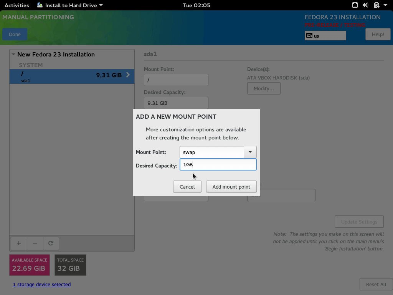
Task: Select the us keyboard layout indicator
Action: click(325, 36)
